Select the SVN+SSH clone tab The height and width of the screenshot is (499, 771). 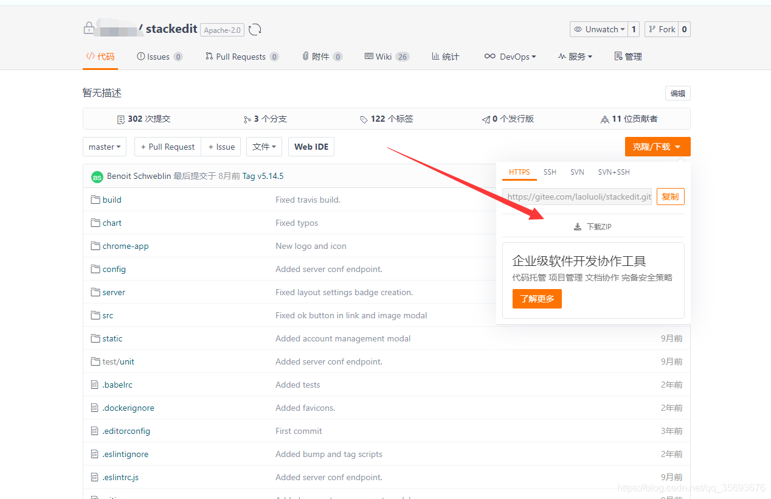(x=614, y=172)
